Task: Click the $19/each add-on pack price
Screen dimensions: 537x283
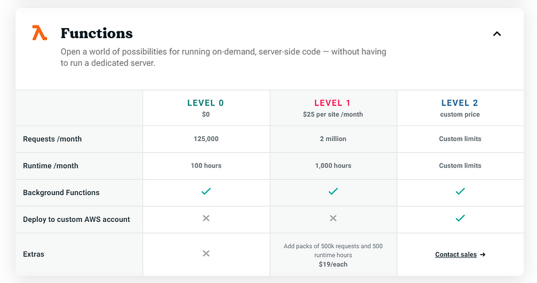Action: [x=333, y=265]
